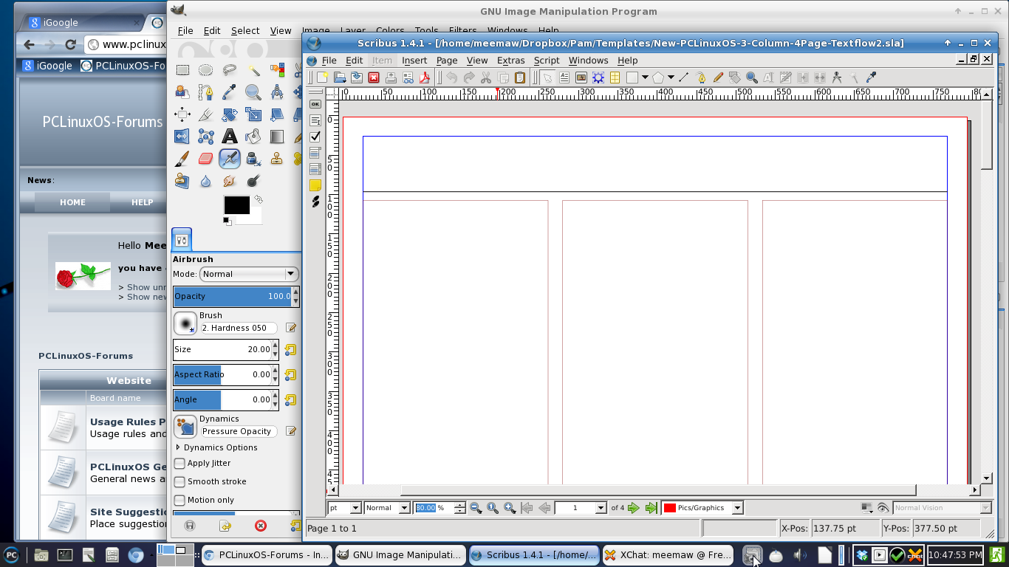Open GIMP Select menu
The image size is (1009, 567).
pos(245,31)
